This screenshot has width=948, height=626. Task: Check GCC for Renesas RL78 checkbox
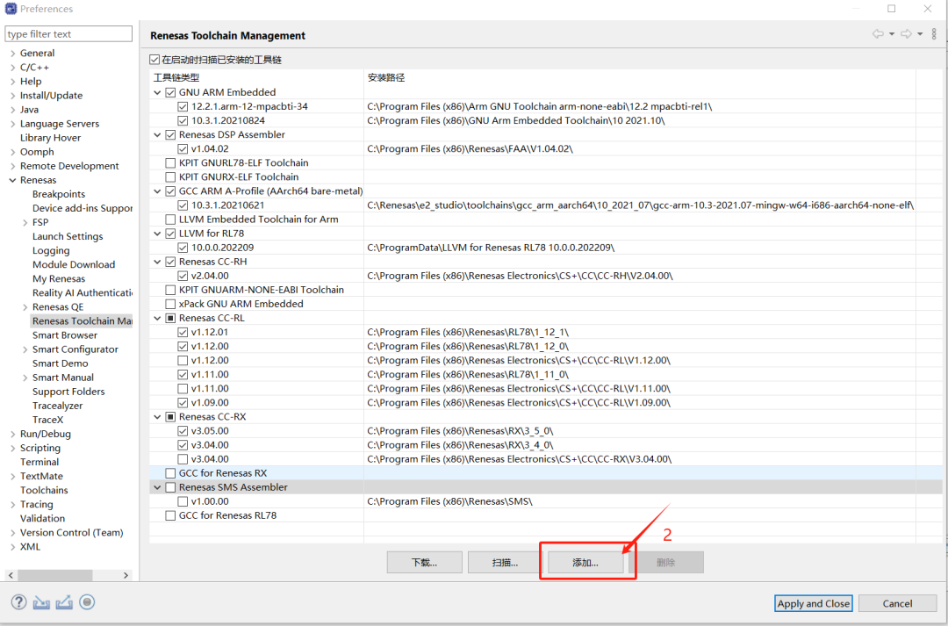(x=170, y=516)
